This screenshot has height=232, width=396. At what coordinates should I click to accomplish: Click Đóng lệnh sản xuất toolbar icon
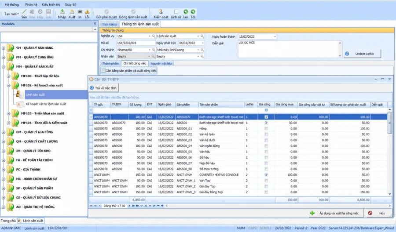click(133, 11)
